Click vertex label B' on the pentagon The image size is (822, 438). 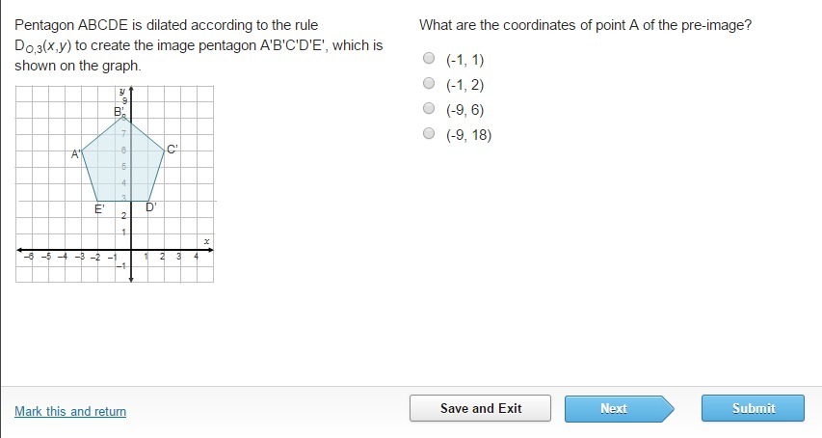pos(119,112)
